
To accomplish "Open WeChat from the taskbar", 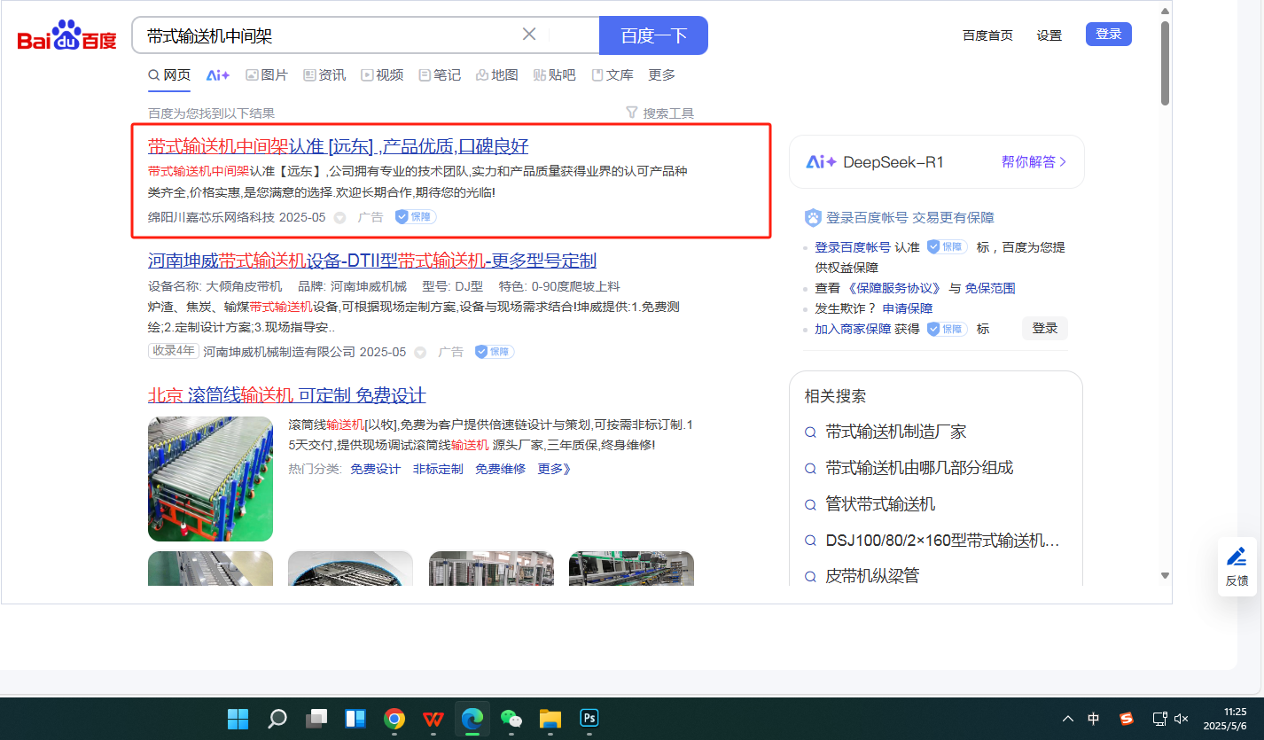I will tap(511, 718).
